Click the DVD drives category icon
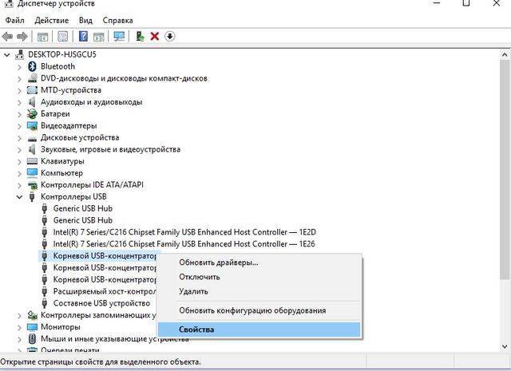The image size is (511, 371). (x=32, y=78)
